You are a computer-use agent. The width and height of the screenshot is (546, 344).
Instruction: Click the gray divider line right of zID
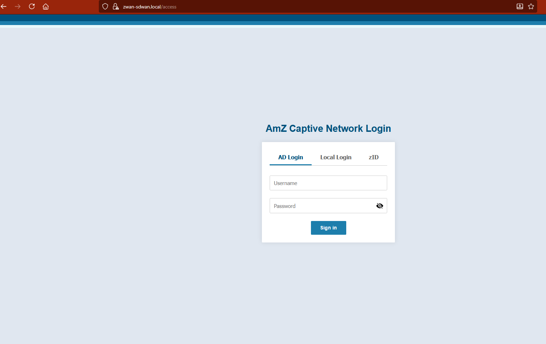pyautogui.click(x=385, y=165)
